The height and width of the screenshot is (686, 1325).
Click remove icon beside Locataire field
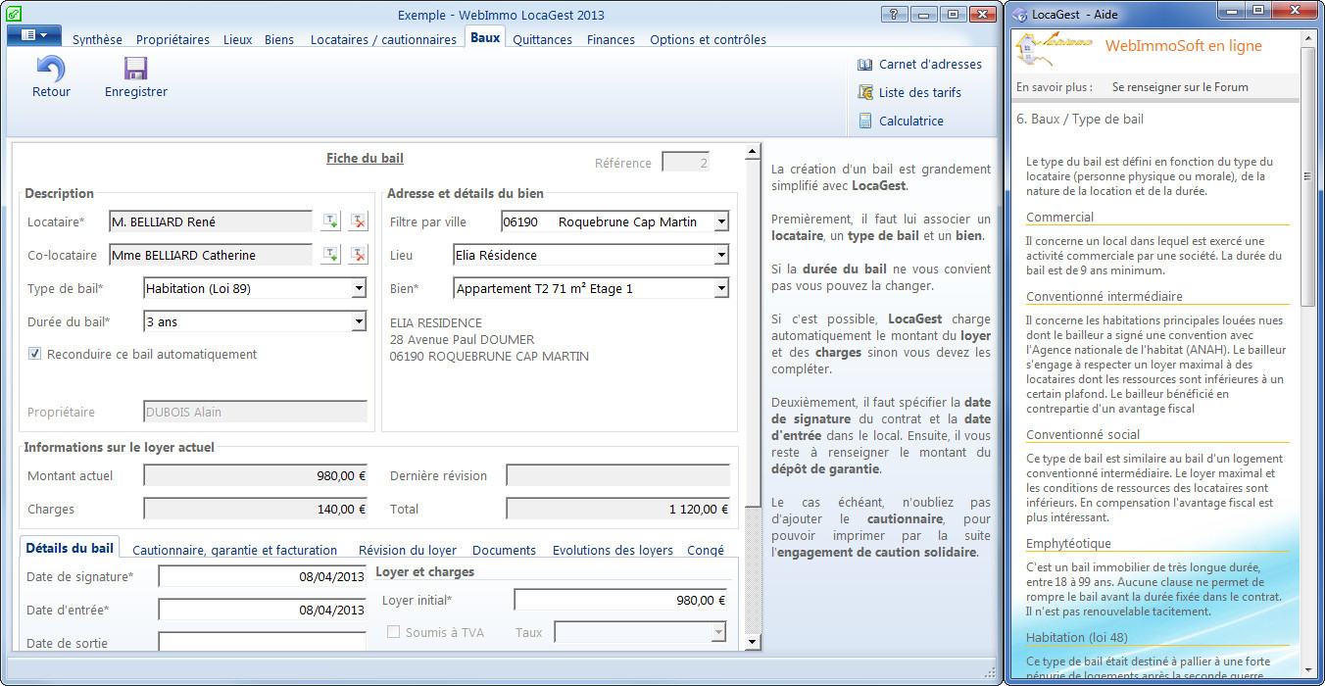coord(359,221)
